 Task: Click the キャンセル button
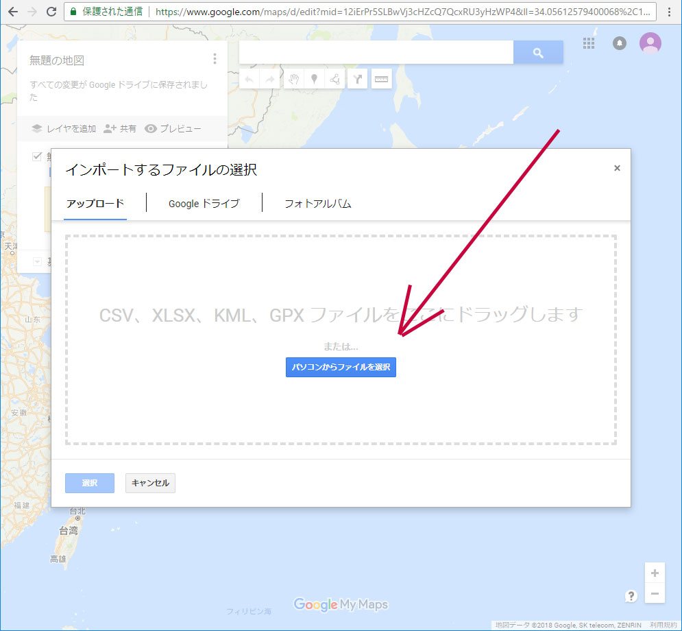point(151,483)
